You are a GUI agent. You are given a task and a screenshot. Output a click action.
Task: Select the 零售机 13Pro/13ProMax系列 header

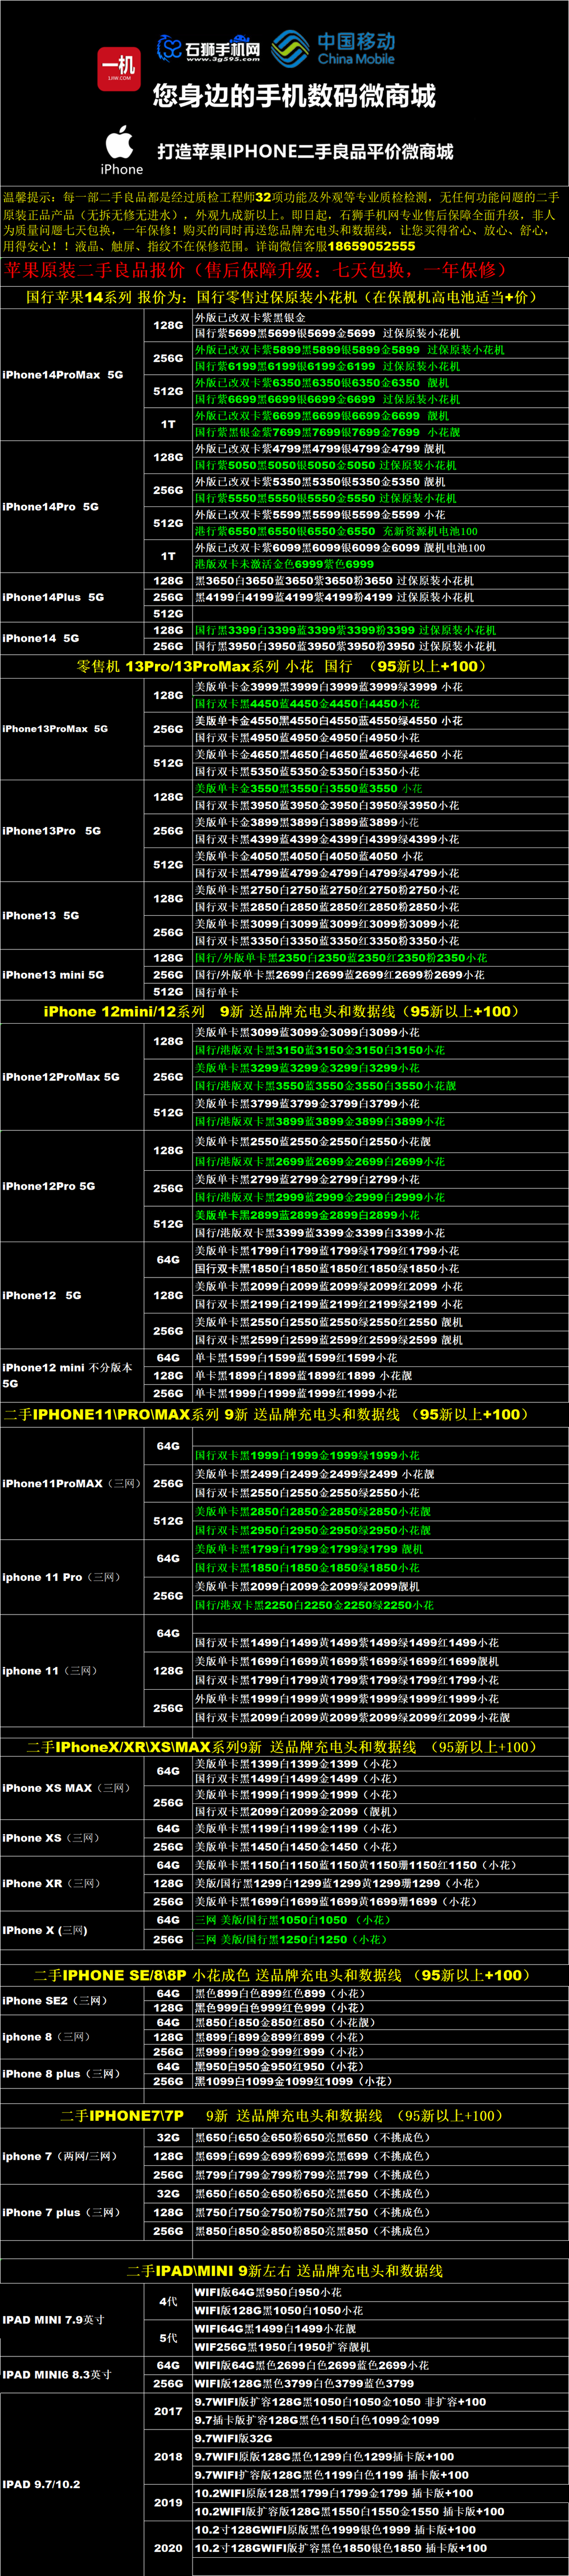click(285, 666)
